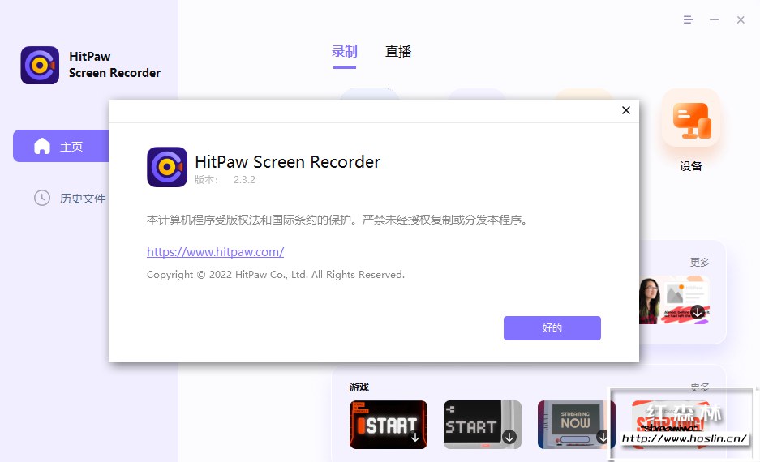
Task: Close the HitPaw main window
Action: [x=741, y=19]
